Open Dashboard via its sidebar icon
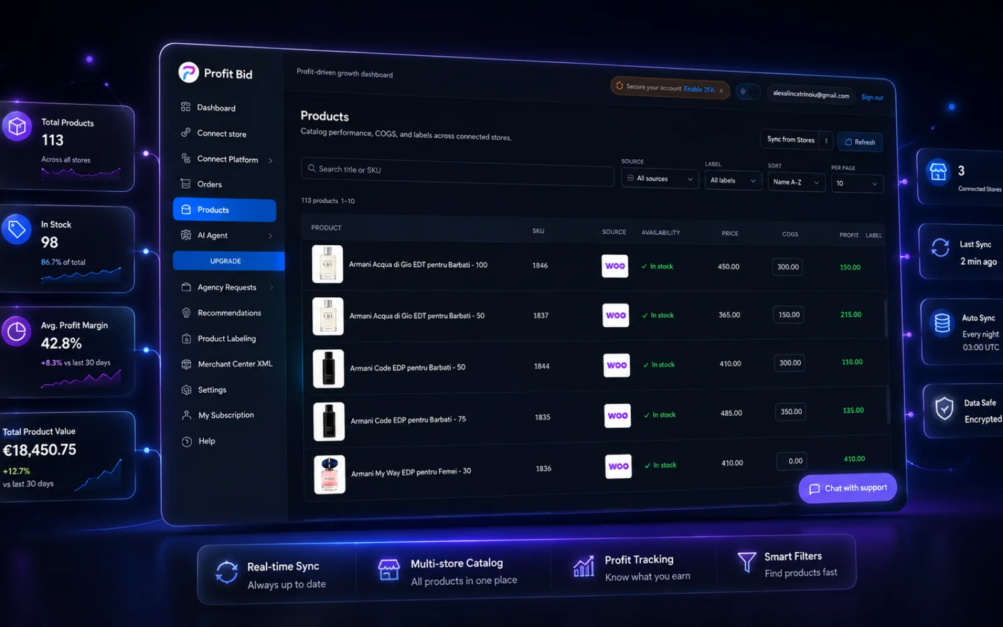This screenshot has height=627, width=1003. [186, 107]
